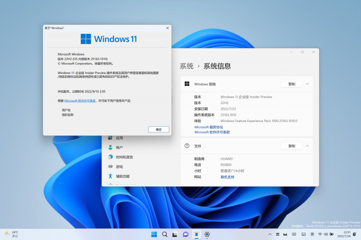Open the Wi-Fi network tray icon
The image size is (361, 240).
(x=320, y=234)
